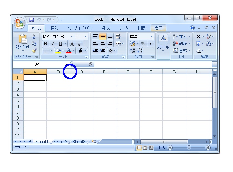This screenshot has height=172, width=233.
Task: Toggle center text alignment
Action: pos(103,44)
